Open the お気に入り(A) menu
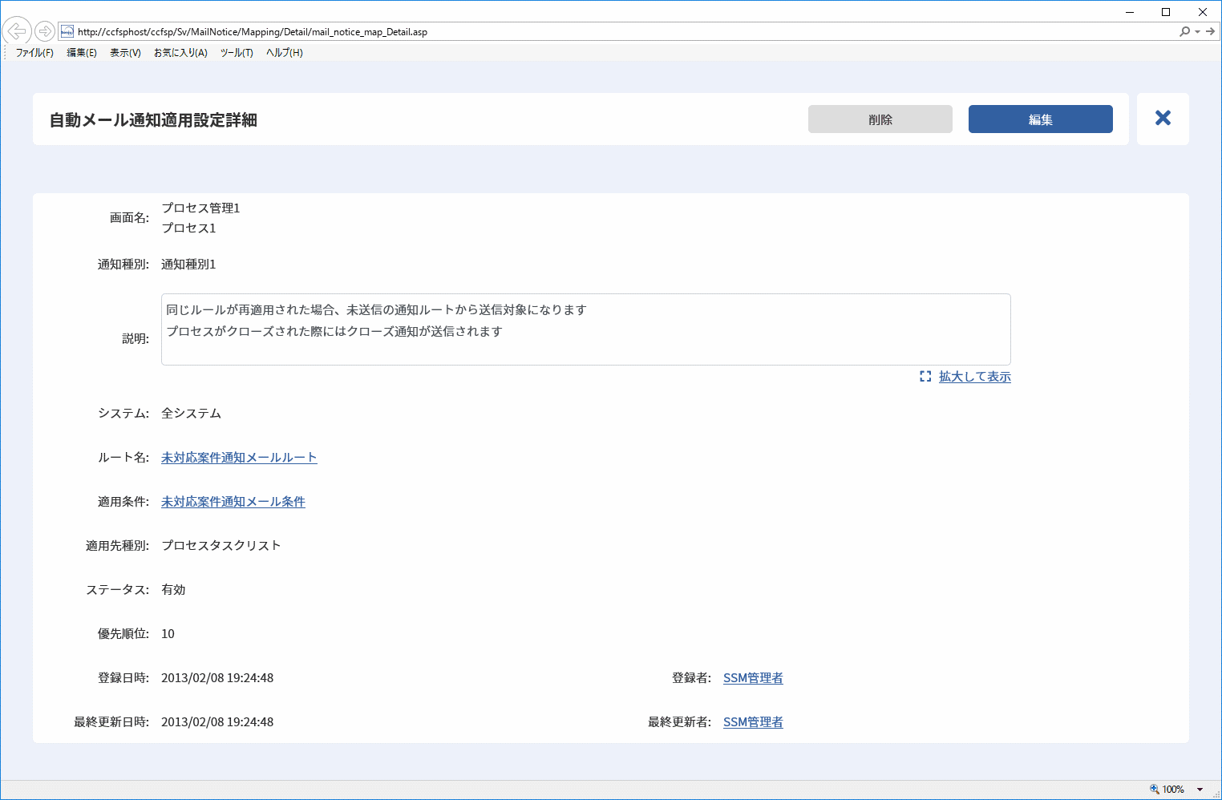 coord(180,53)
